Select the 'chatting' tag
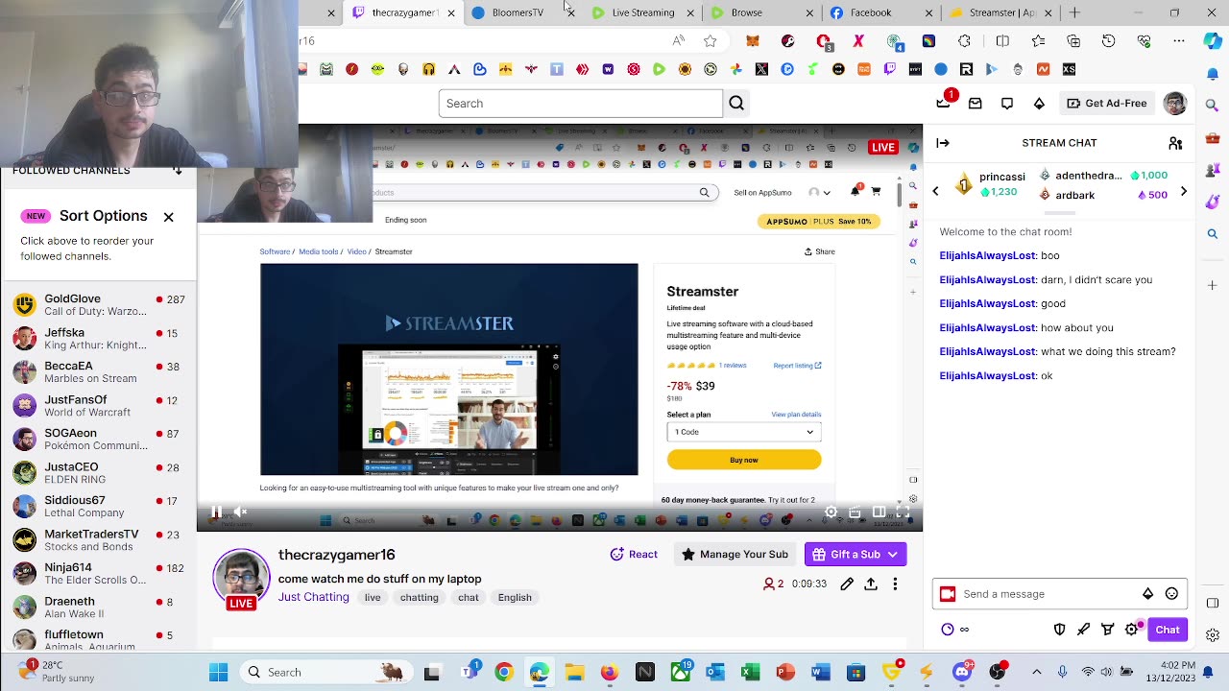 point(419,597)
